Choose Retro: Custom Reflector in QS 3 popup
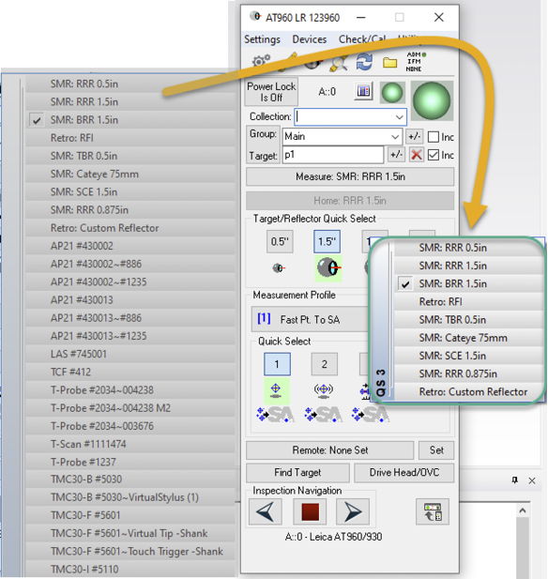Viewport: 548px width, 579px height. click(468, 391)
